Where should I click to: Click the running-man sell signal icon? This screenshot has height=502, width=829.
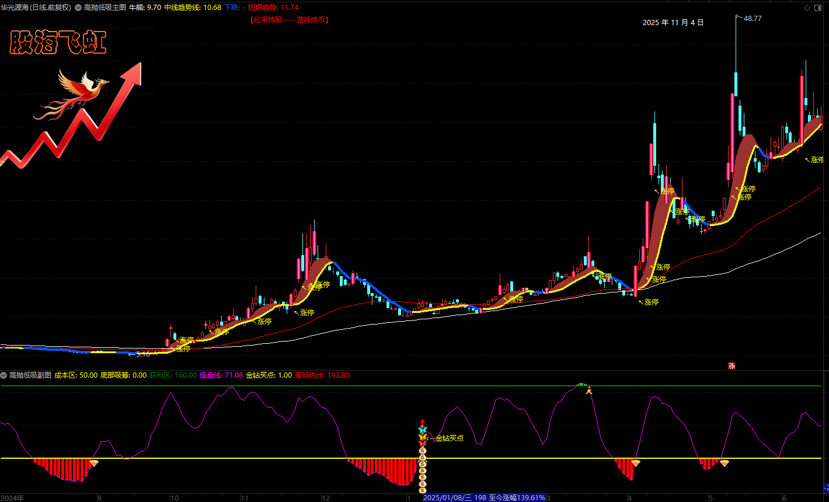589,390
